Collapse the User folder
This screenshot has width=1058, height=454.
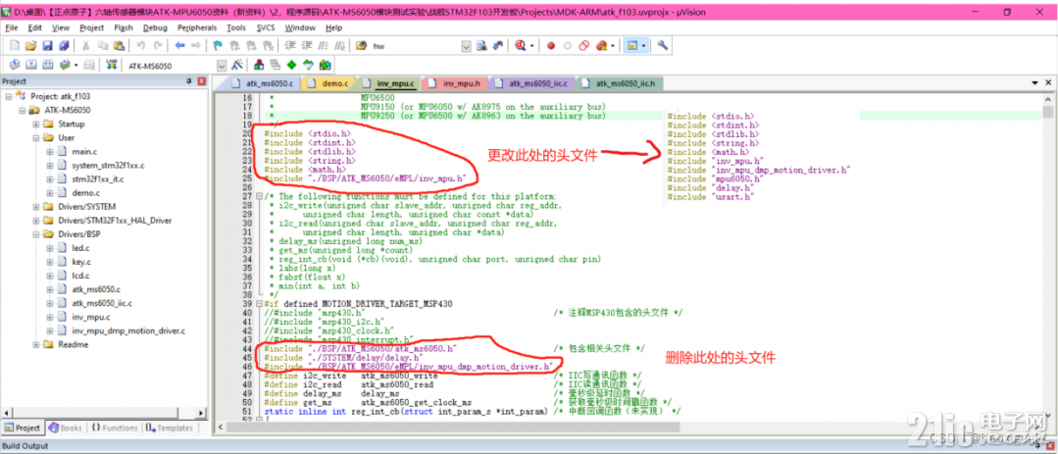point(35,137)
